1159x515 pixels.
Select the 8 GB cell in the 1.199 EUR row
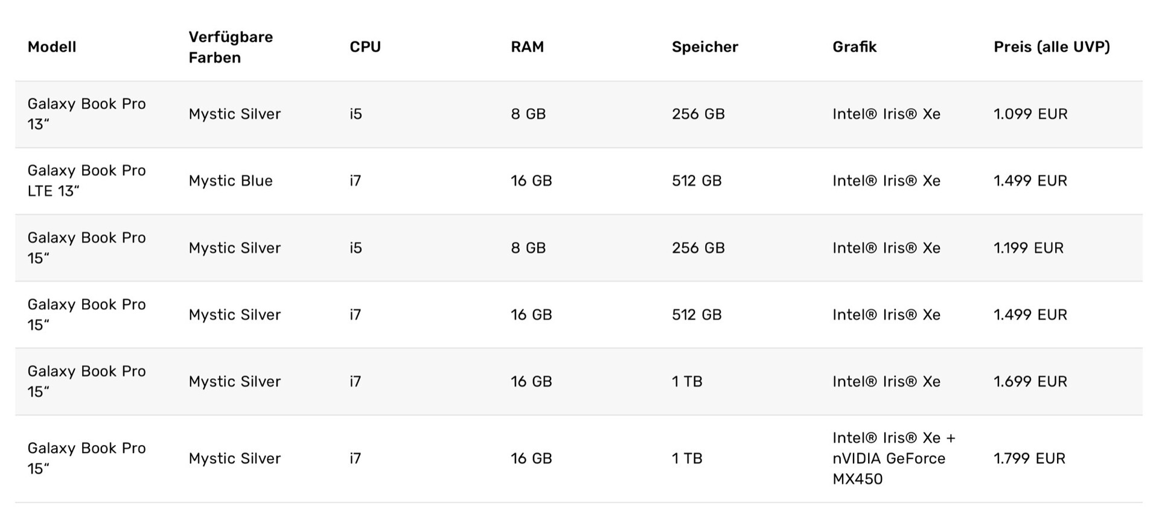pos(528,248)
